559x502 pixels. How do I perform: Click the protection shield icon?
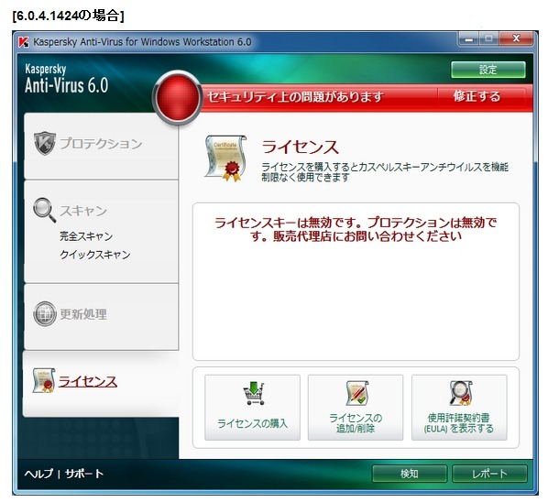pyautogui.click(x=45, y=143)
